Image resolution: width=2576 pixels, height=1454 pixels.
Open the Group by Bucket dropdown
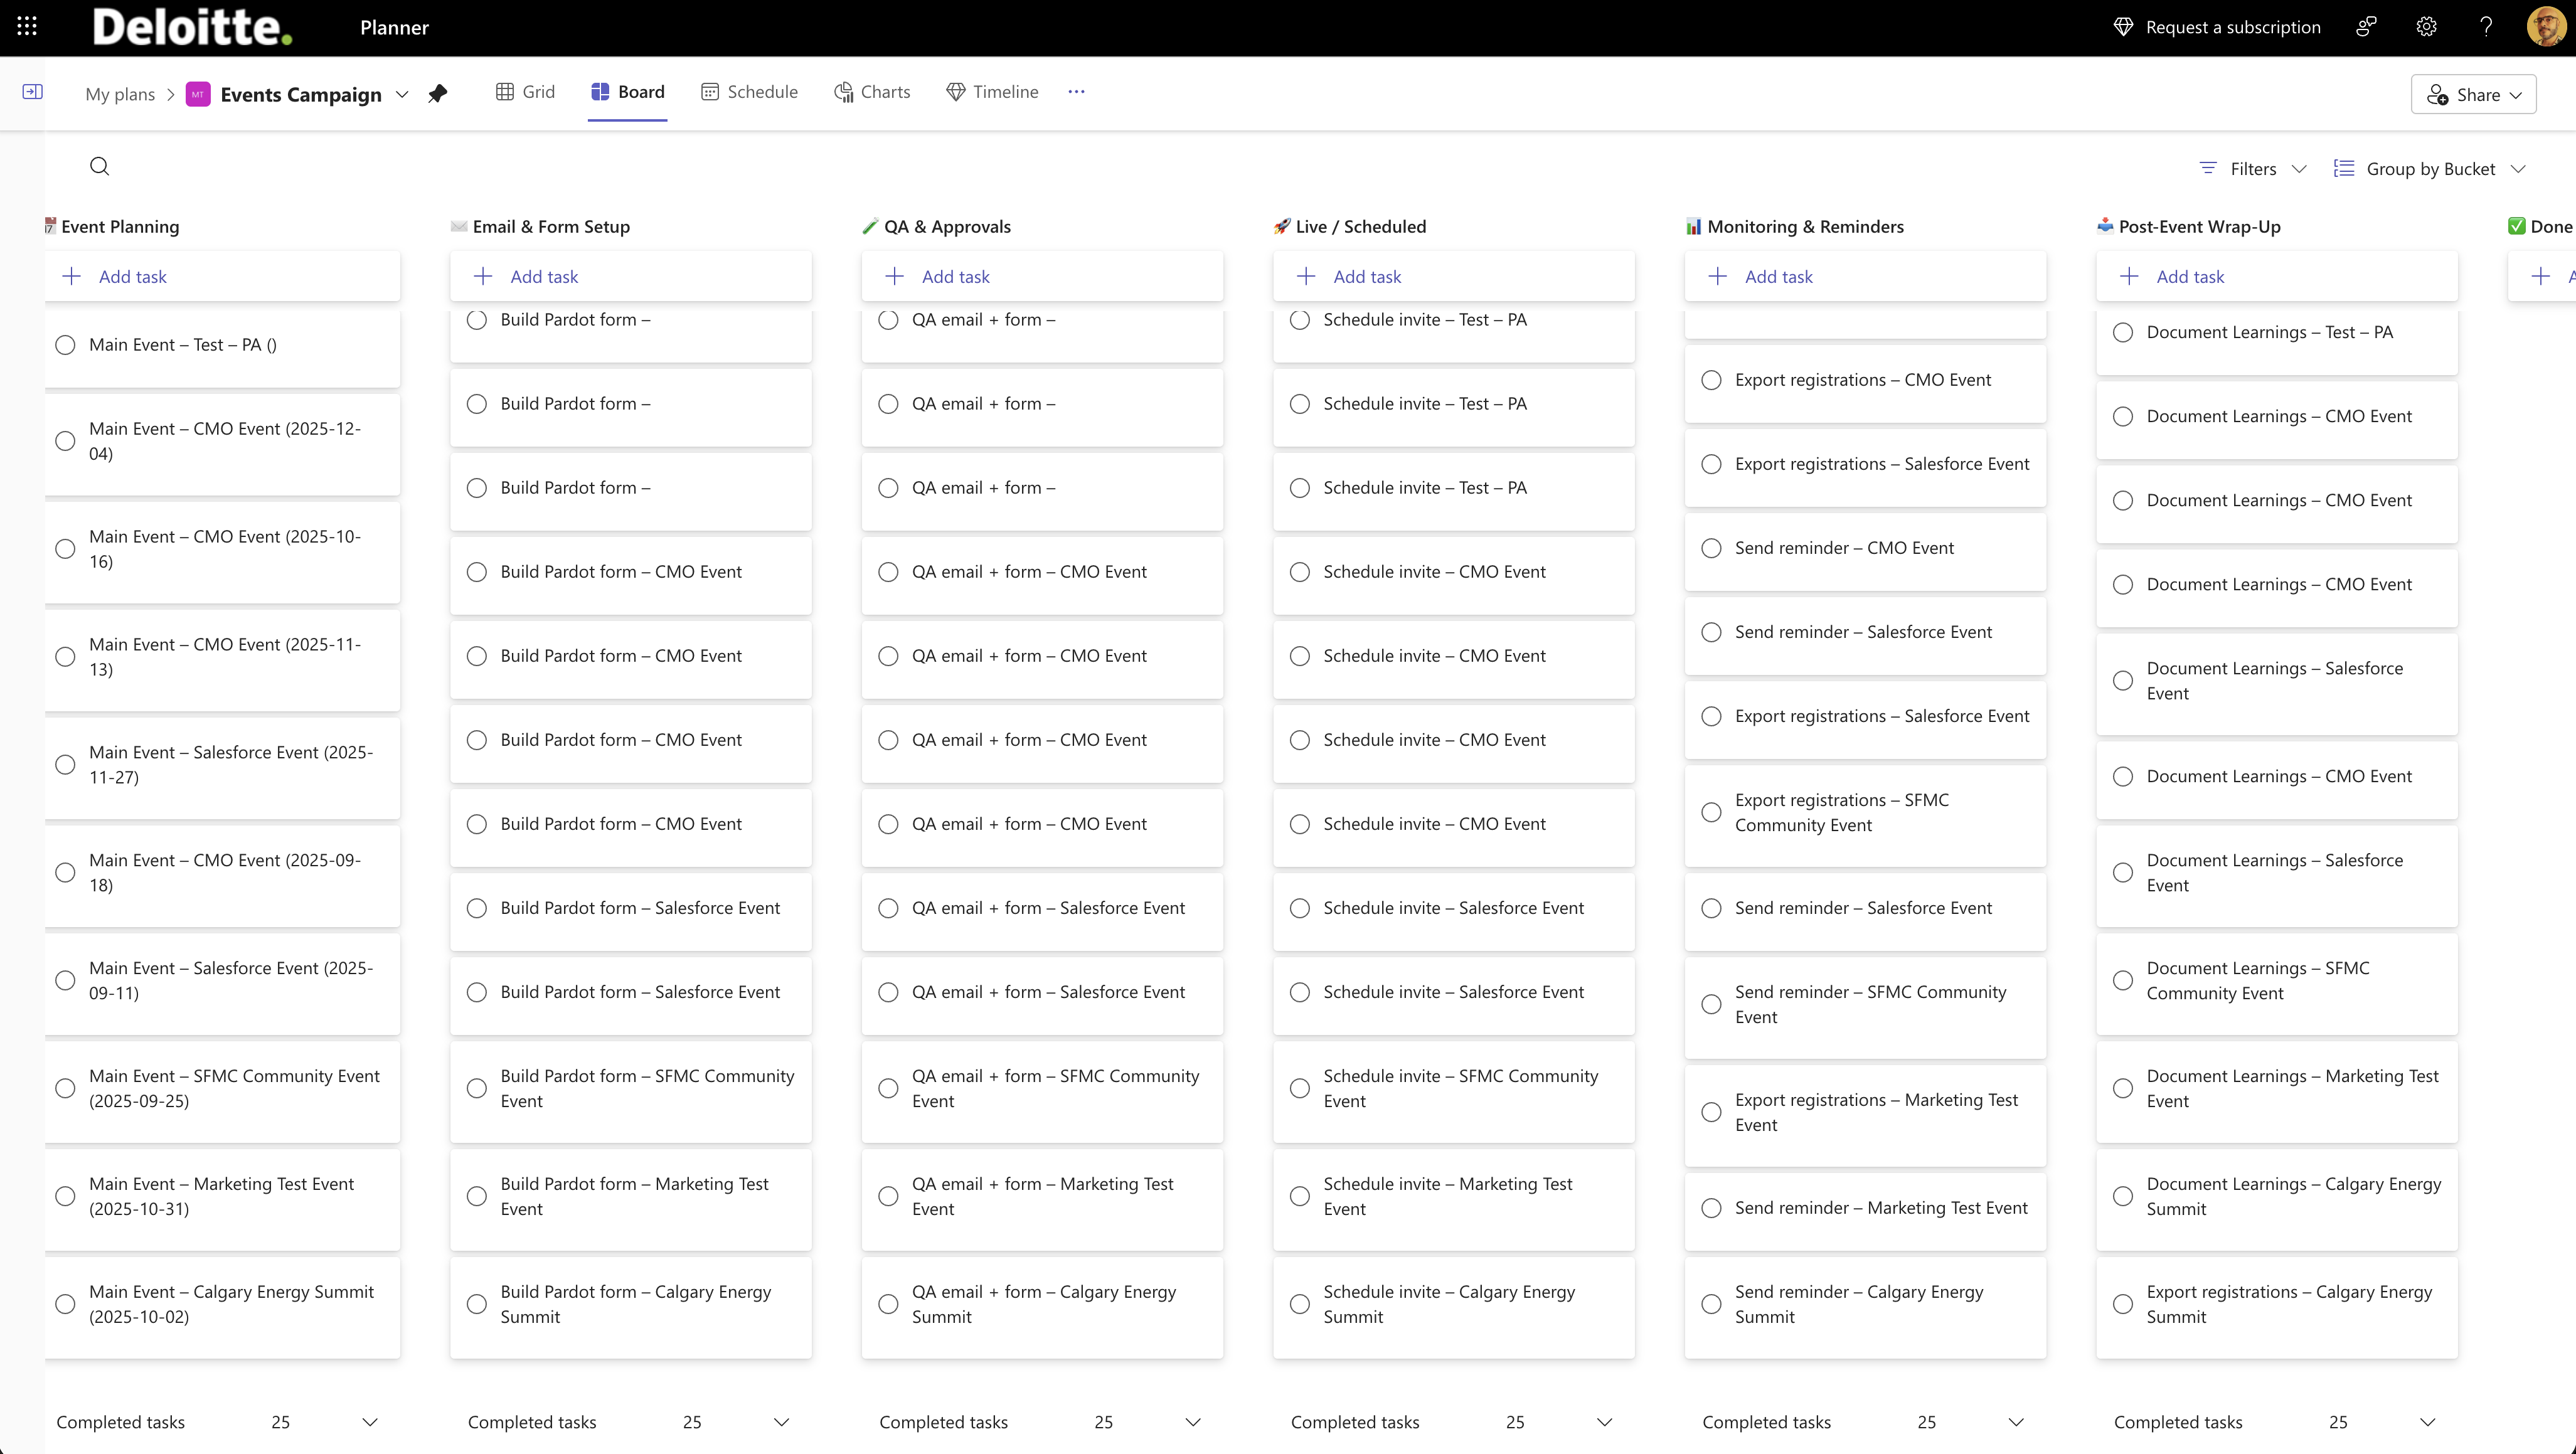pyautogui.click(x=2430, y=169)
